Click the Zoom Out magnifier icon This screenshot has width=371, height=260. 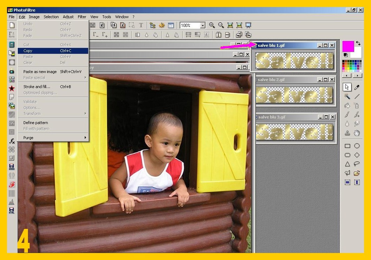[221, 25]
